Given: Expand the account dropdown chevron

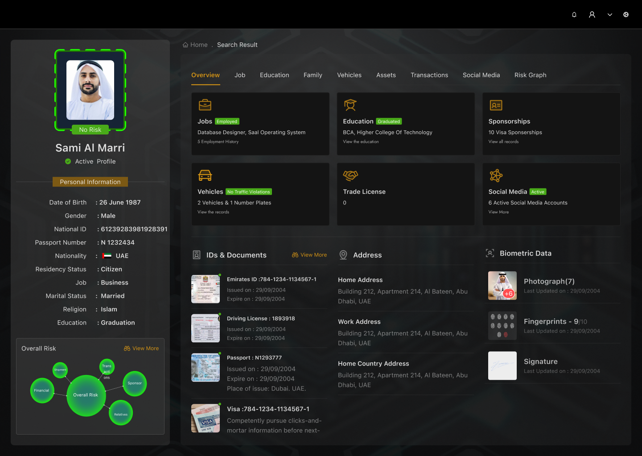Looking at the screenshot, I should point(610,15).
